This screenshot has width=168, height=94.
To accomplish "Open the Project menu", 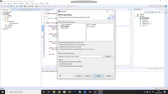I will (x=33, y=3).
